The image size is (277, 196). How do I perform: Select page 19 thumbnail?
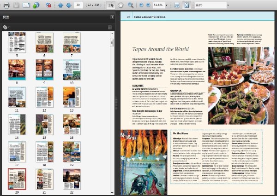click(72, 152)
